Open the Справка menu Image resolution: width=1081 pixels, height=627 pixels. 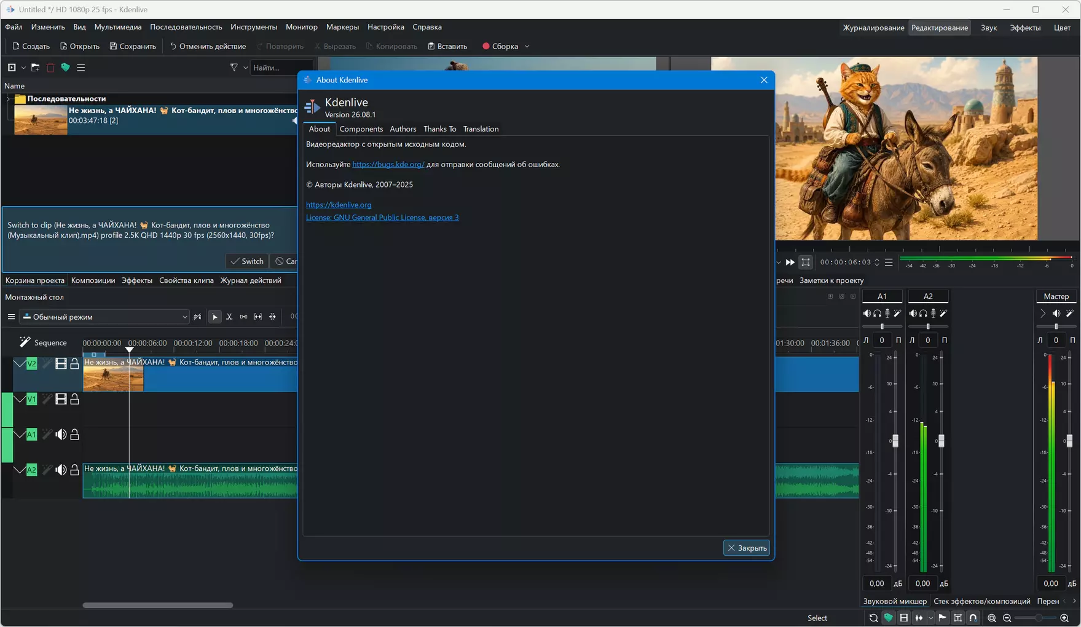(427, 27)
